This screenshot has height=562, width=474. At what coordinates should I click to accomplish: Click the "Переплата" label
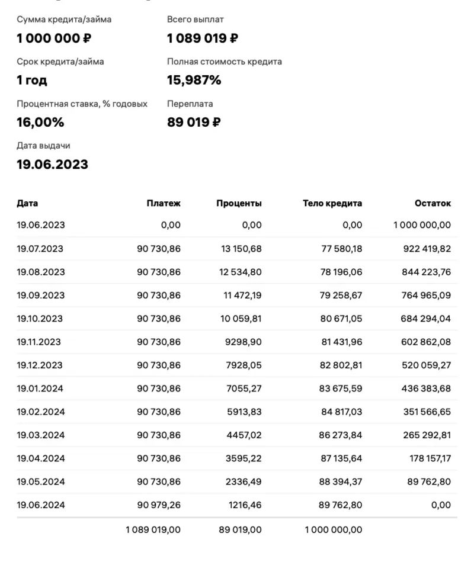click(190, 104)
